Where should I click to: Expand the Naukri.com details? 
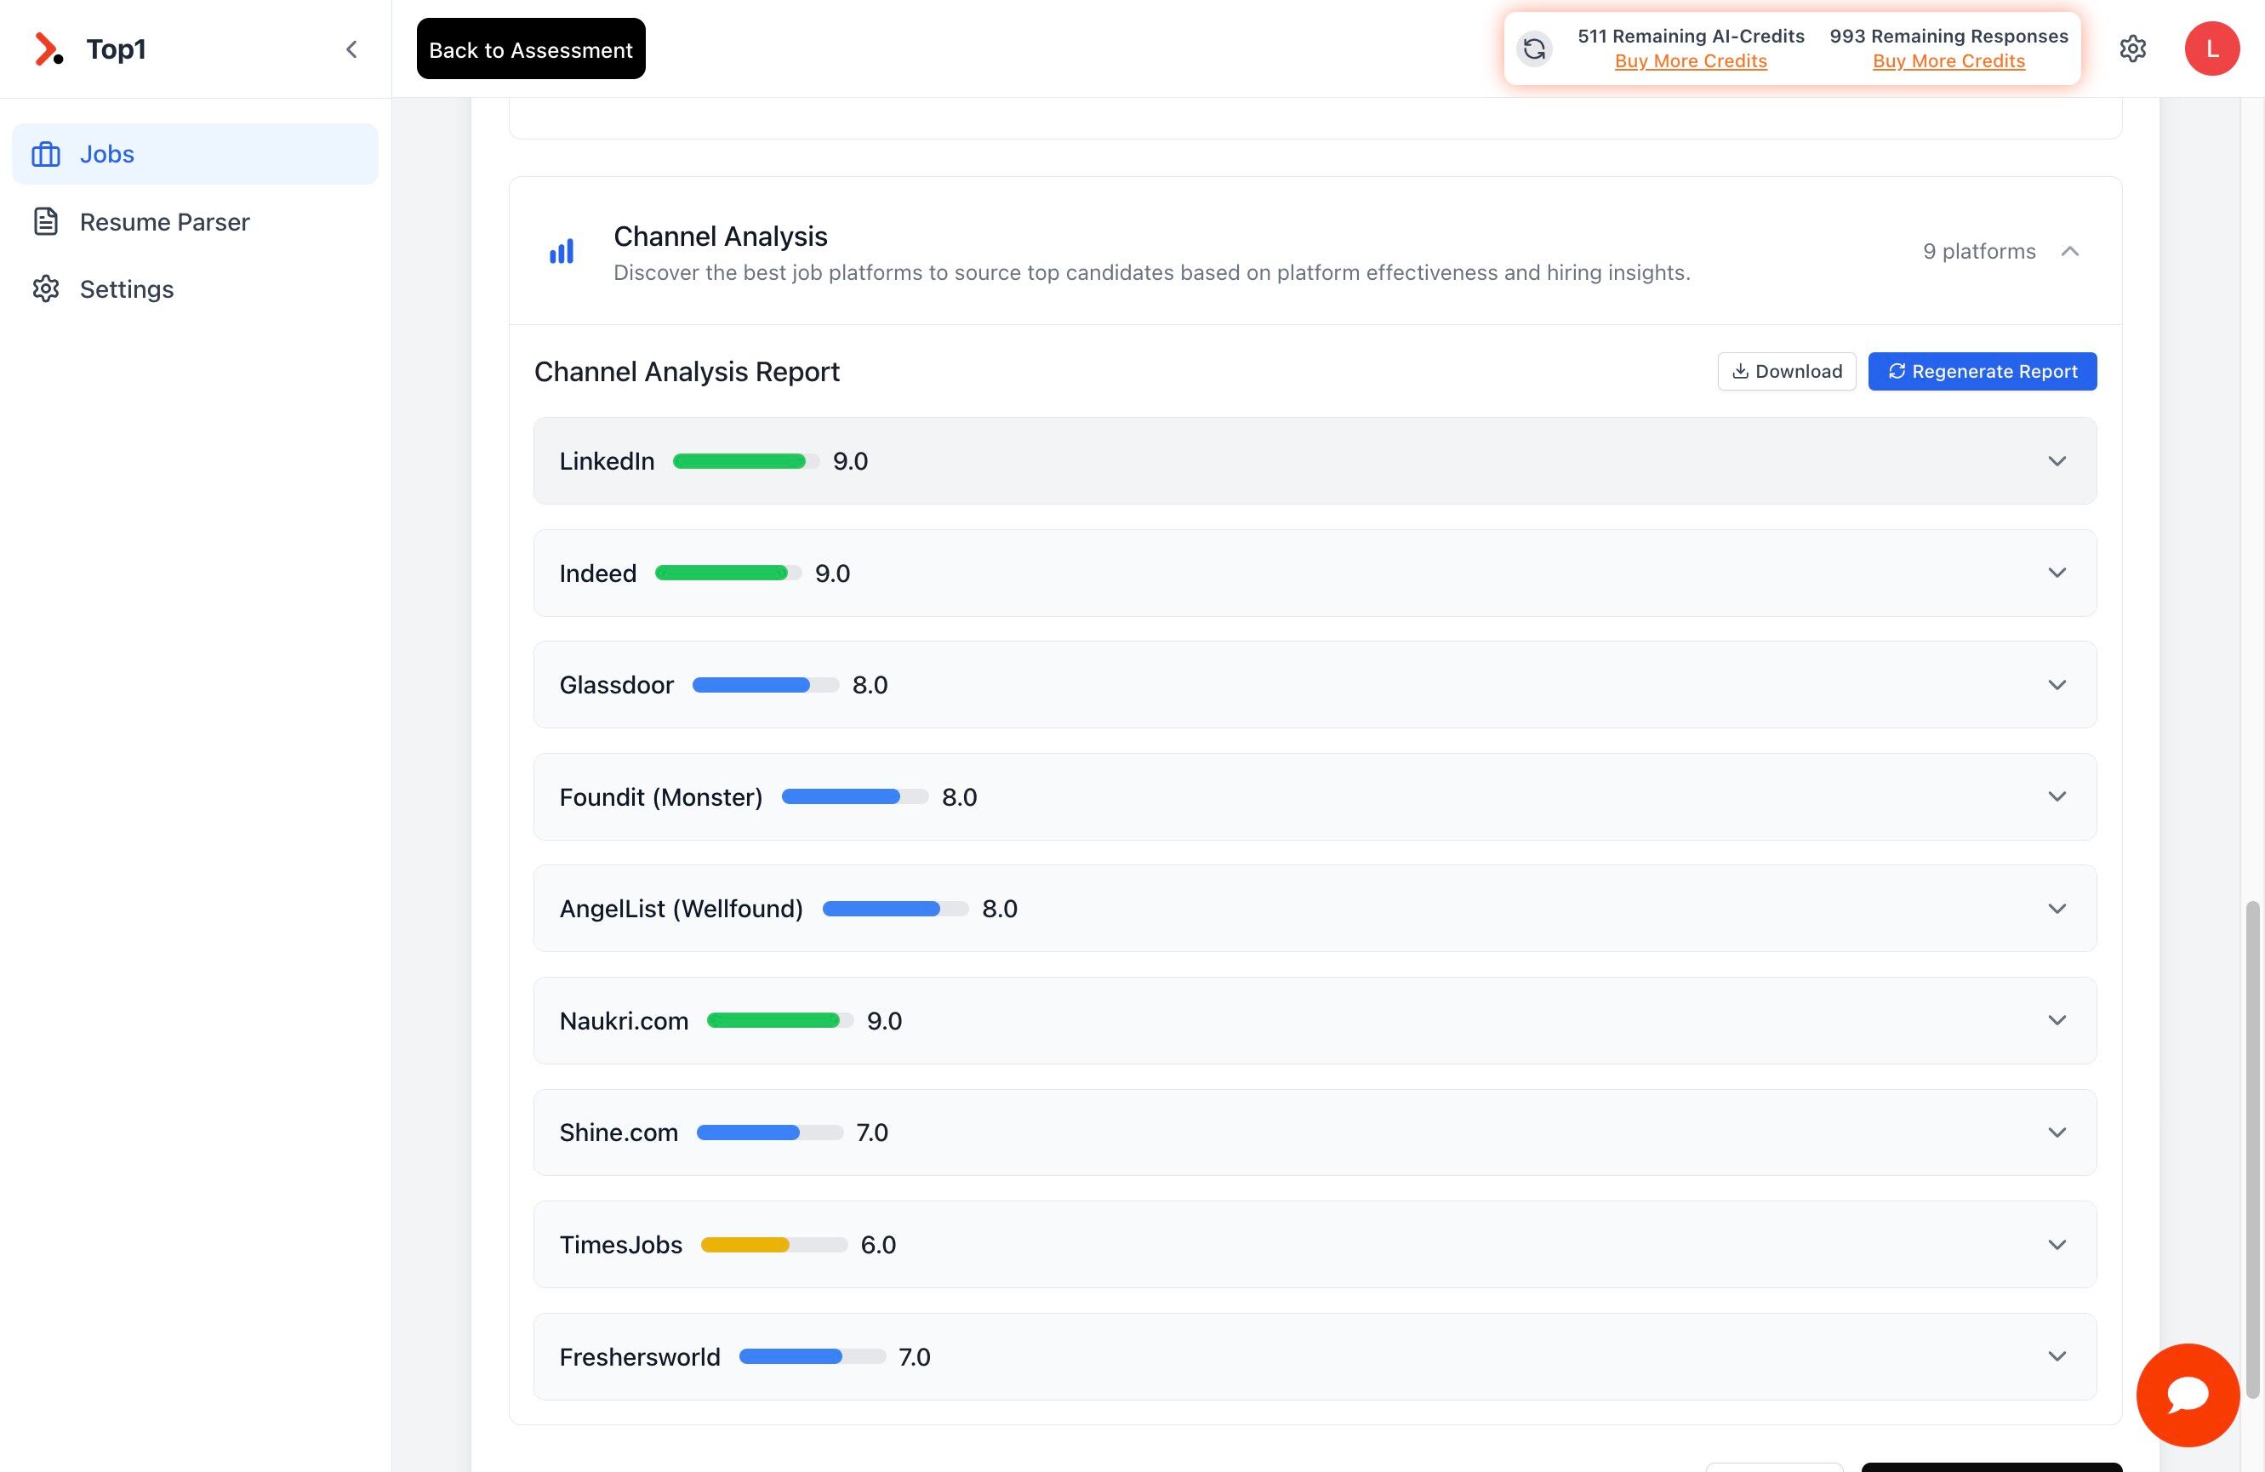(x=2057, y=1020)
